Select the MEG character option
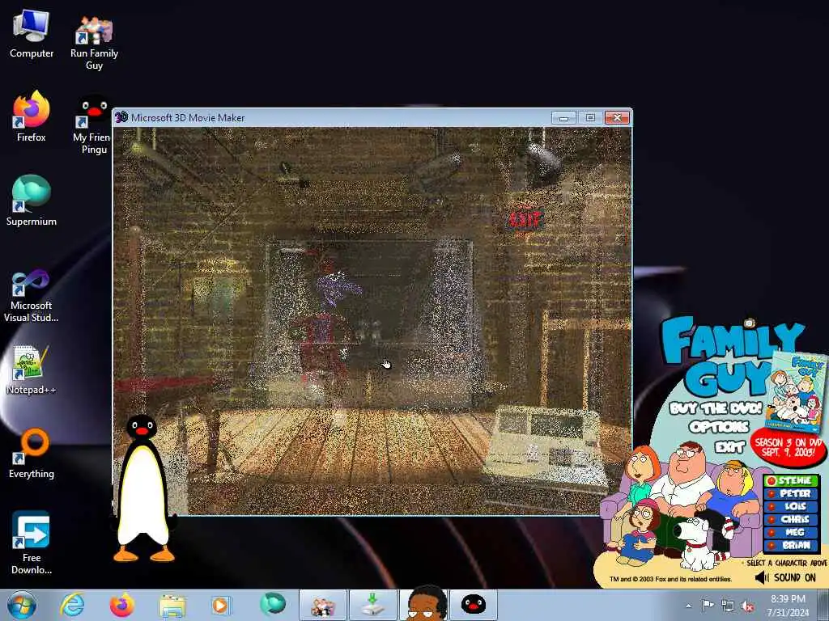Image resolution: width=829 pixels, height=621 pixels. (792, 532)
